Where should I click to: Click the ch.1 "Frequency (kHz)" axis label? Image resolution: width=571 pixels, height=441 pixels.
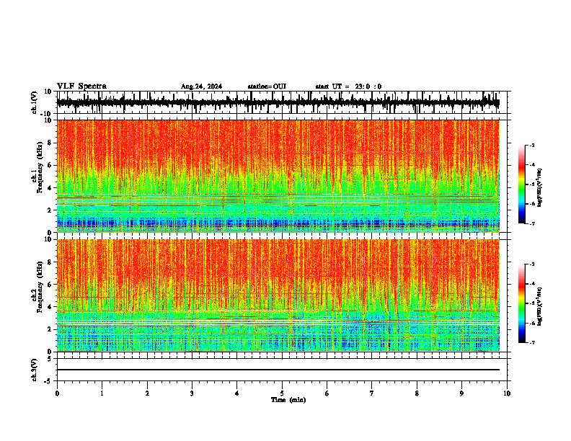click(40, 167)
